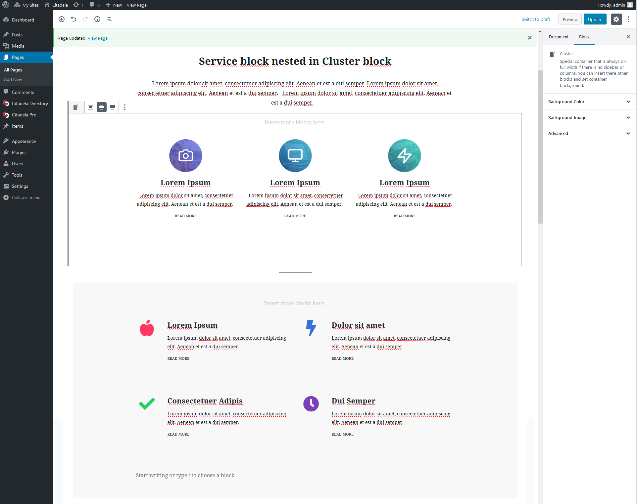The image size is (637, 504).
Task: Click the block alignment right icon
Action: click(113, 107)
